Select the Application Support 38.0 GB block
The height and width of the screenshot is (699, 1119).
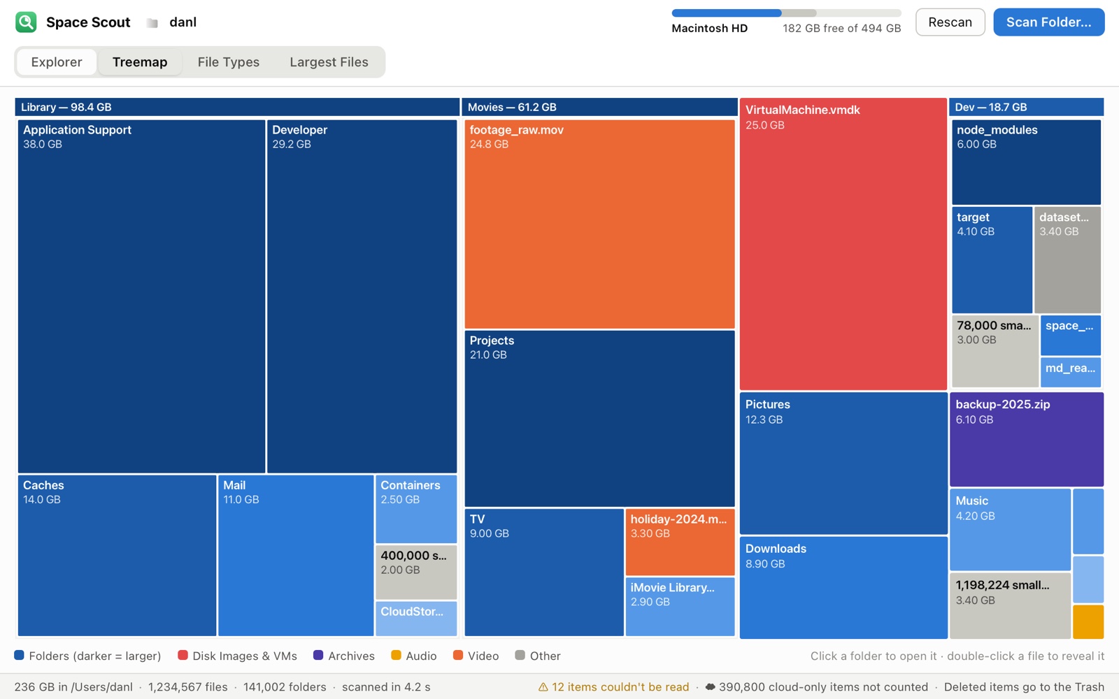tap(141, 296)
